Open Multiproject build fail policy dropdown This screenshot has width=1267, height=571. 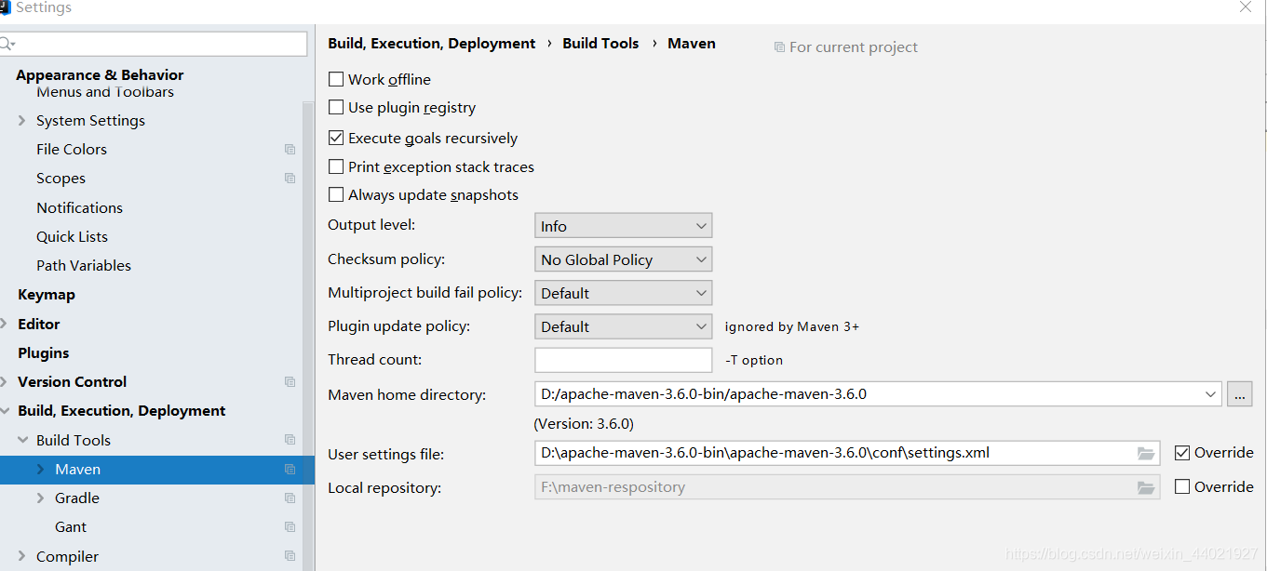point(623,293)
